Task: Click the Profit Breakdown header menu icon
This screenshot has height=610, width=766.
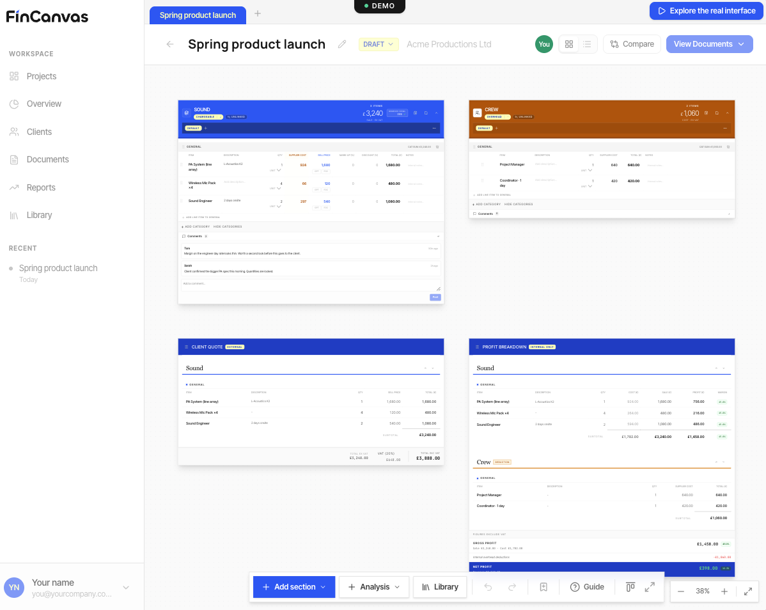Action: (x=477, y=347)
